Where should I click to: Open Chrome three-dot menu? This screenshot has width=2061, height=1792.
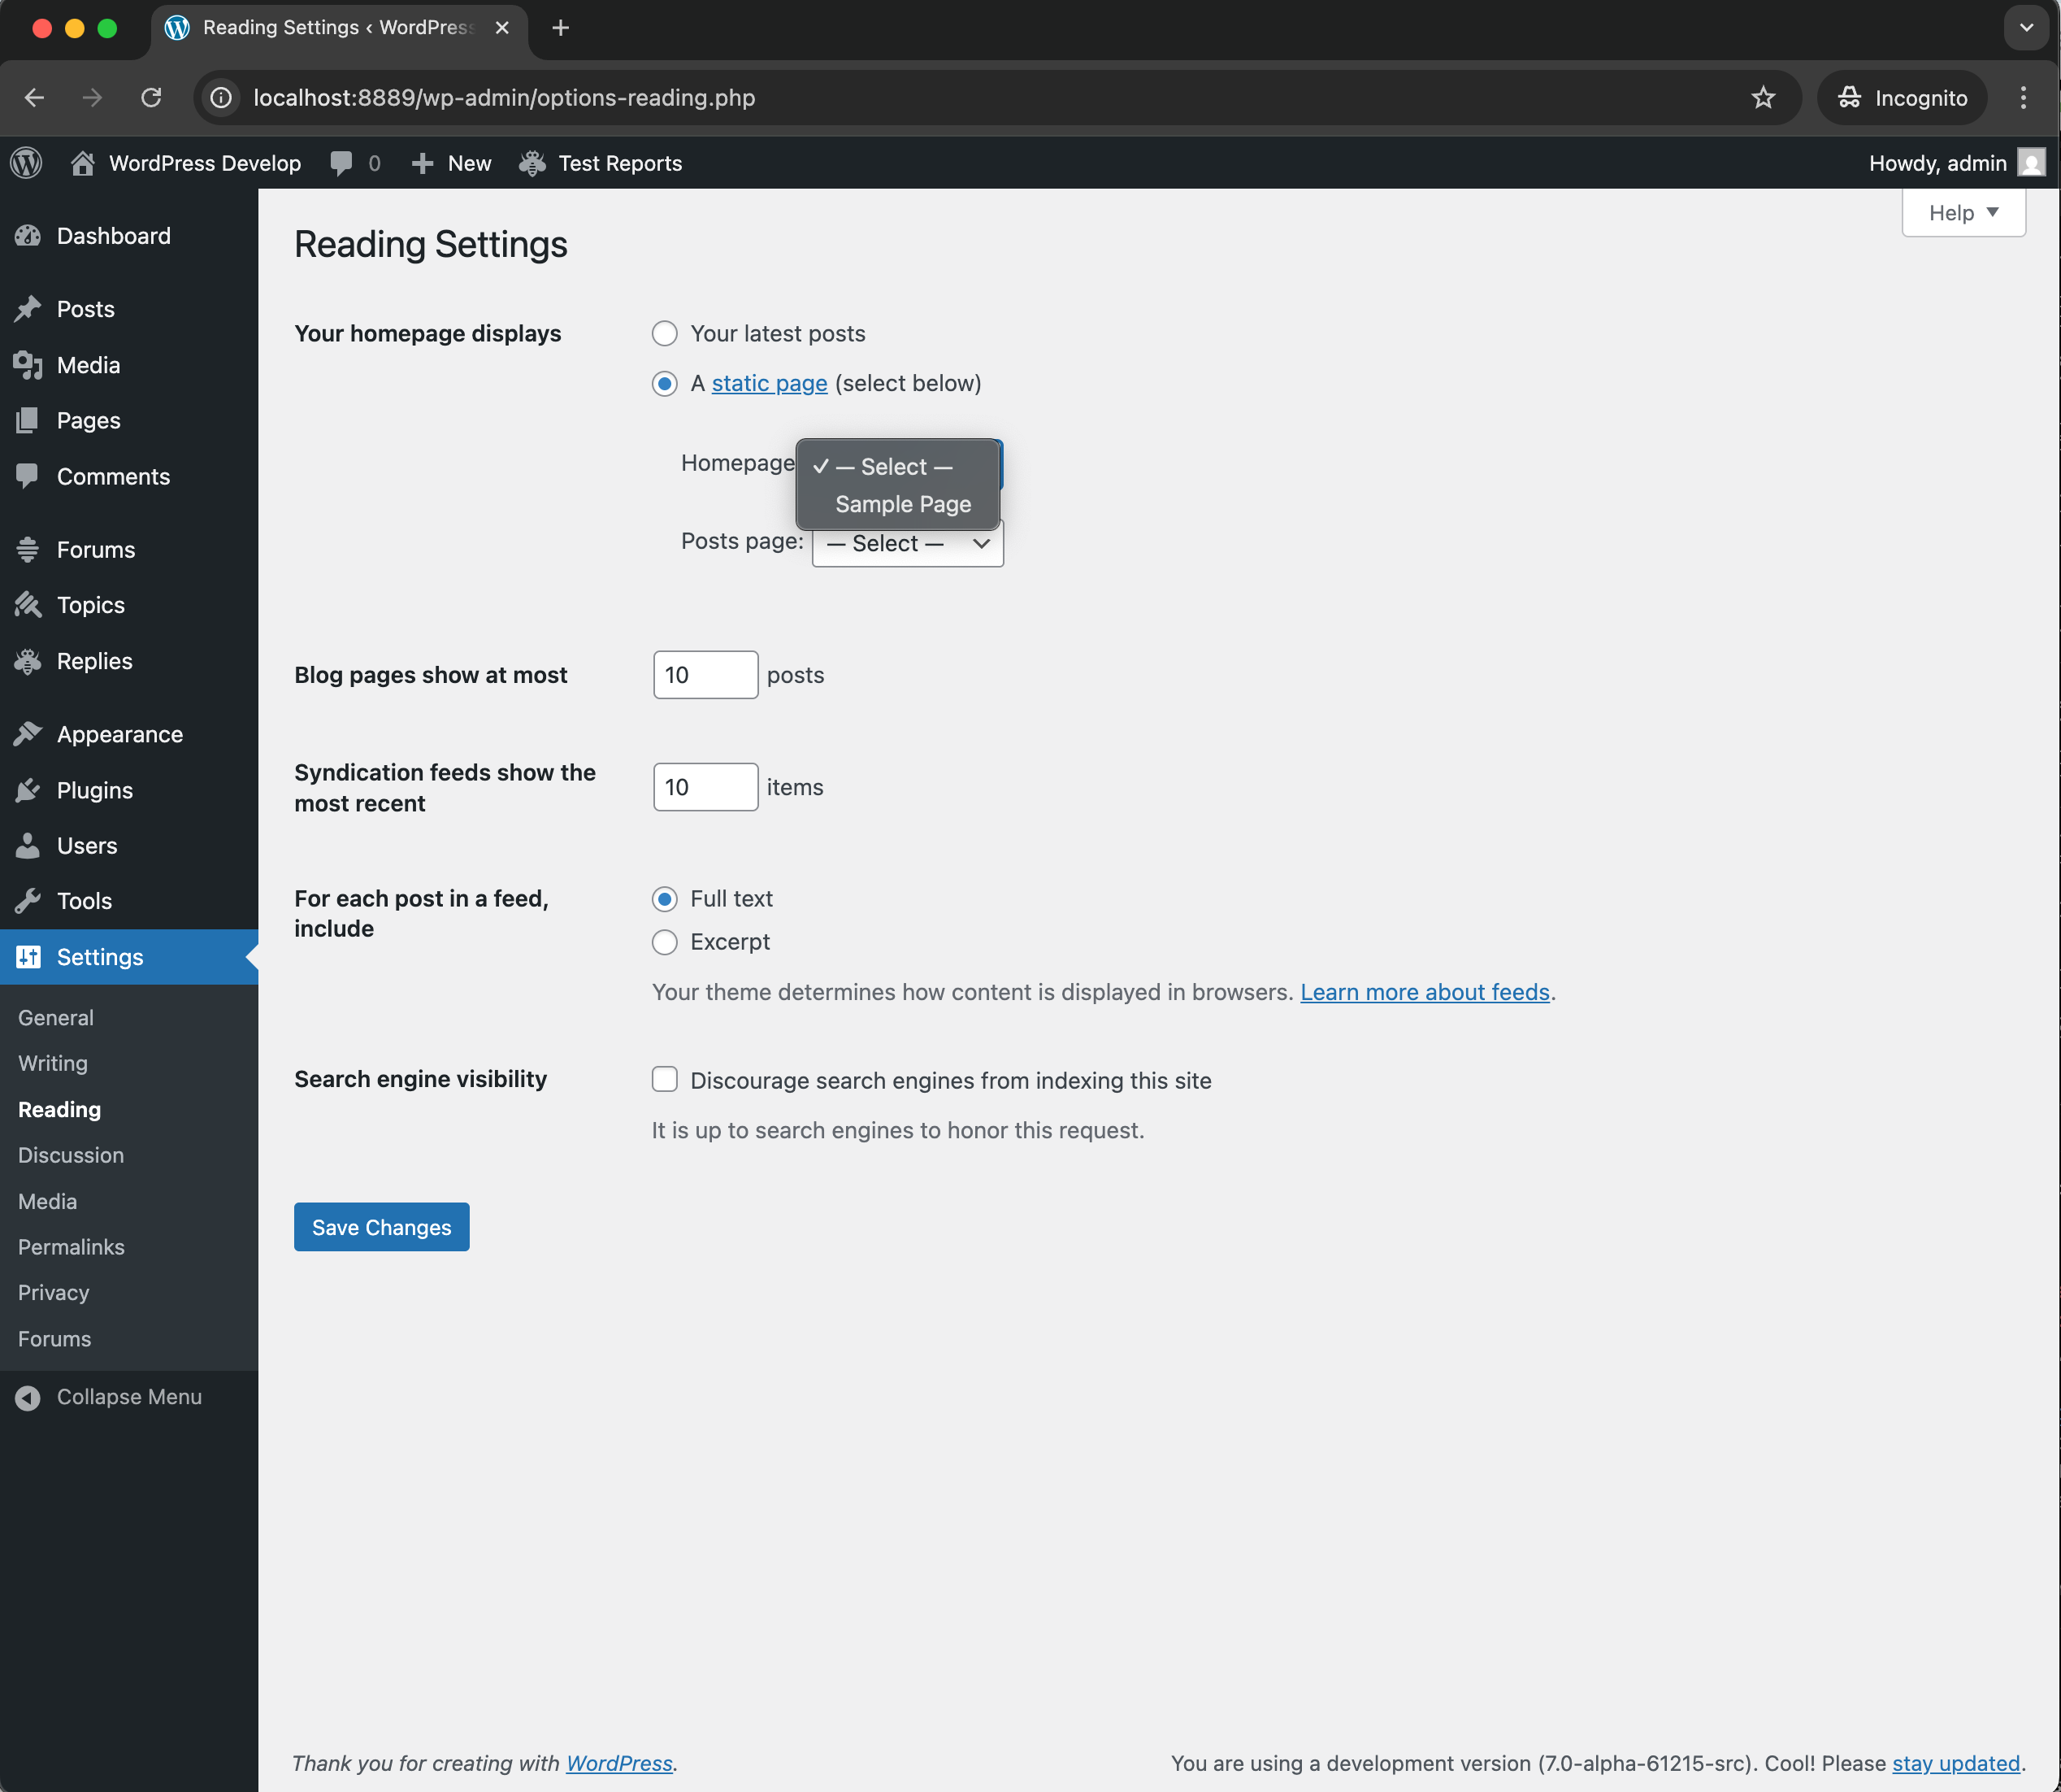pos(2023,98)
